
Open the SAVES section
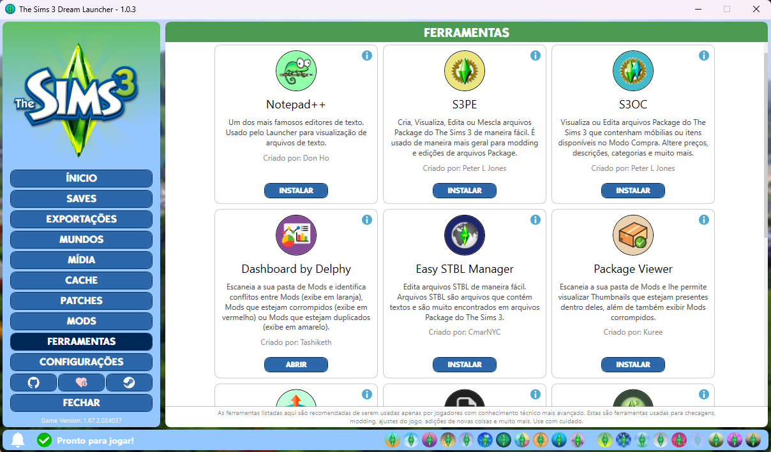[x=81, y=199]
